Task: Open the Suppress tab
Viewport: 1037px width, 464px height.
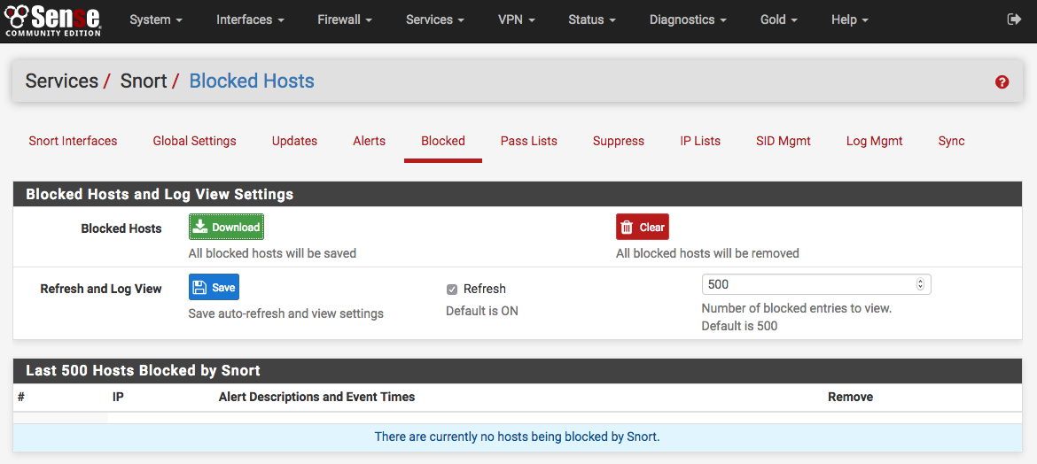Action: pyautogui.click(x=618, y=141)
